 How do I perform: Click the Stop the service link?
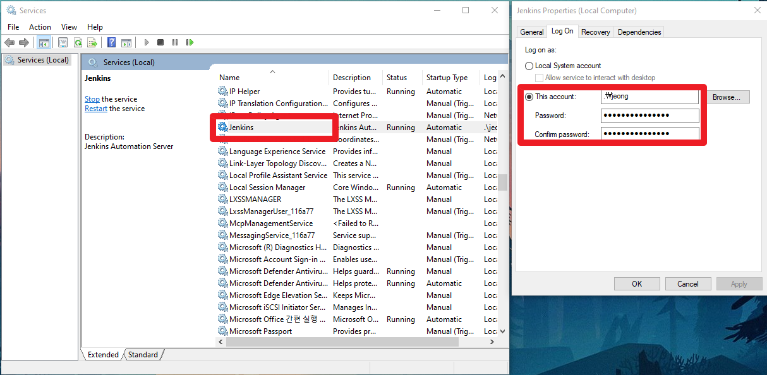[92, 99]
